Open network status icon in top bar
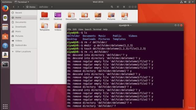 (x=181, y=2)
